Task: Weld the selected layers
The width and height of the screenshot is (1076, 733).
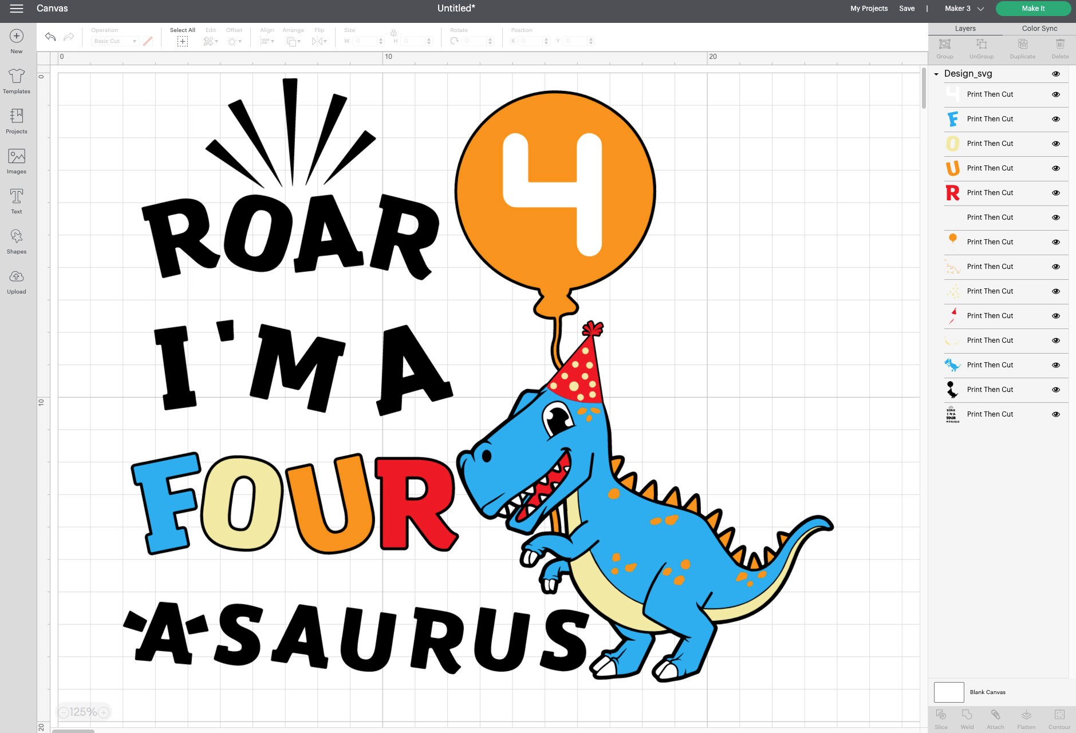Action: (x=967, y=718)
